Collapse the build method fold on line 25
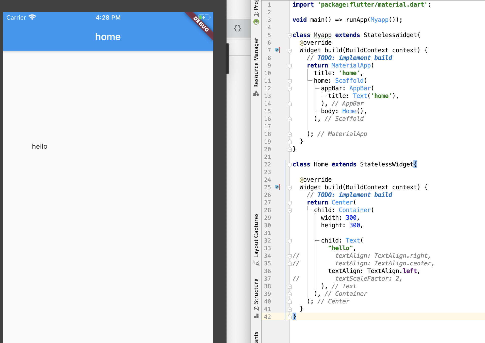The image size is (485, 343). (289, 187)
